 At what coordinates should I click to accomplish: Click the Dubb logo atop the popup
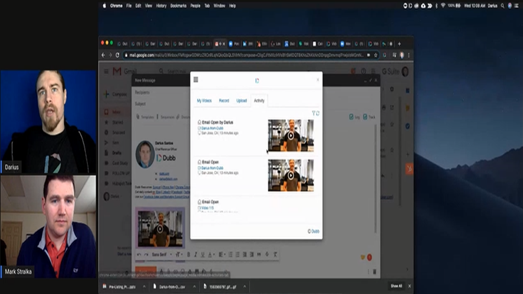click(257, 80)
